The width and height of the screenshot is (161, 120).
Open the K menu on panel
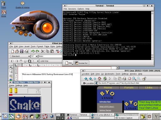pos(5,116)
